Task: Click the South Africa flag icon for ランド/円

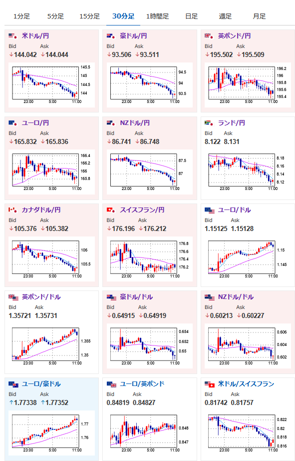Action: pos(209,123)
